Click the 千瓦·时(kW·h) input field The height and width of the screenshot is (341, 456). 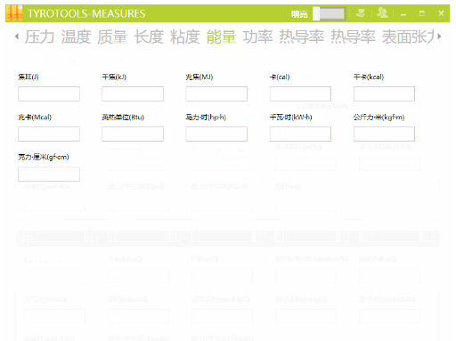(300, 134)
